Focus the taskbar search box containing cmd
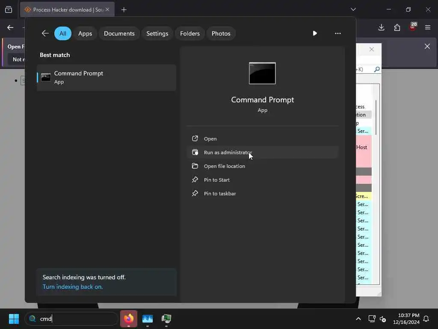Image resolution: width=438 pixels, height=329 pixels. (x=71, y=319)
